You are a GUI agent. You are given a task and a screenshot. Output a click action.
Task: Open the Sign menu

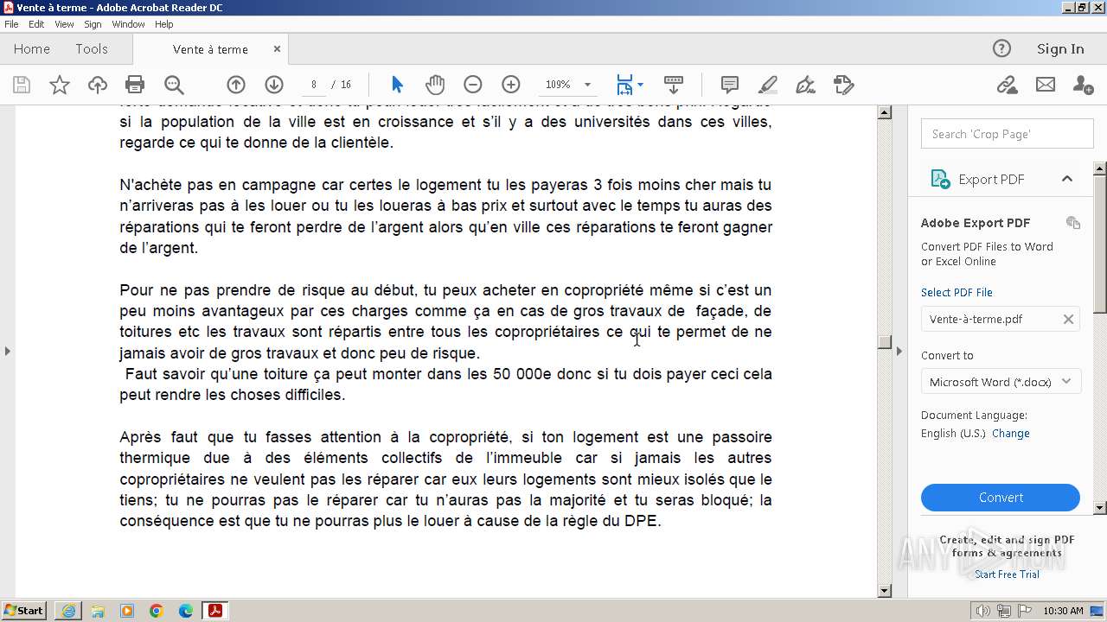click(93, 24)
